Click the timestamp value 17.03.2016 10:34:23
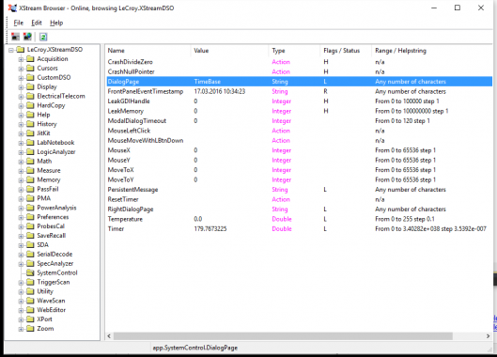Screen dimensions: 497x357 click(x=220, y=91)
